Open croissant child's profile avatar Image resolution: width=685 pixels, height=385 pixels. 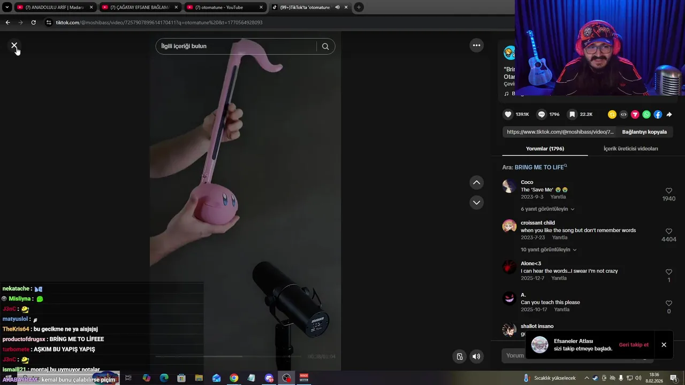(509, 226)
